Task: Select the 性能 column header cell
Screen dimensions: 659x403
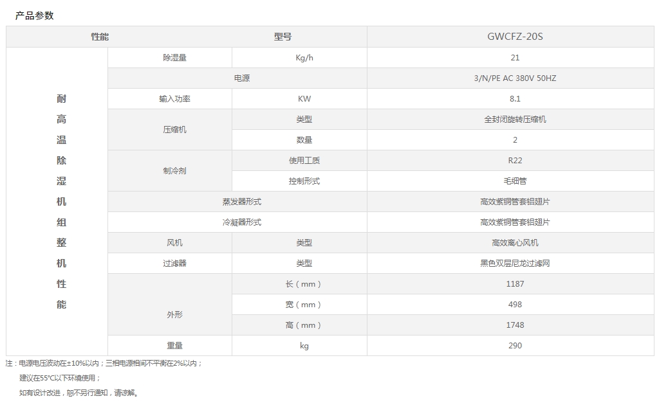Action: [x=100, y=37]
